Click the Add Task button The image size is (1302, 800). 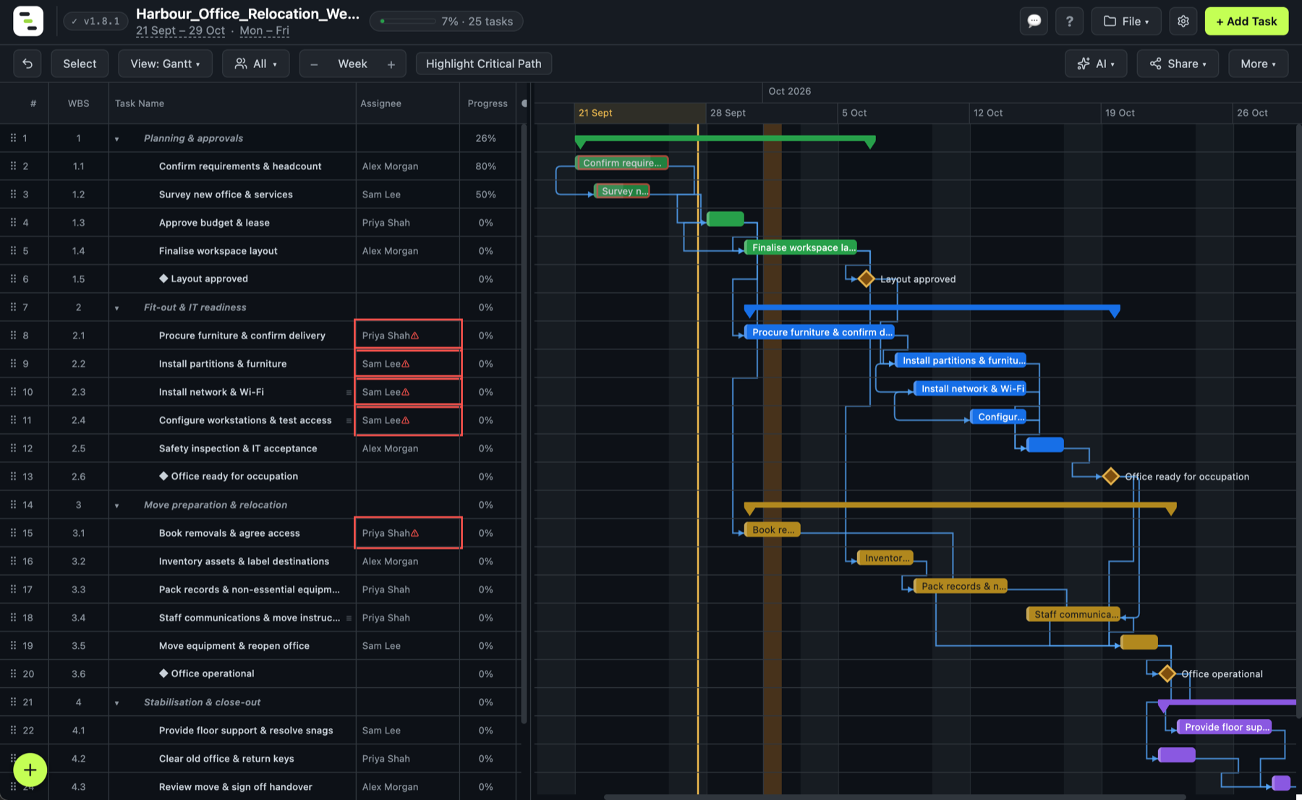point(1246,21)
